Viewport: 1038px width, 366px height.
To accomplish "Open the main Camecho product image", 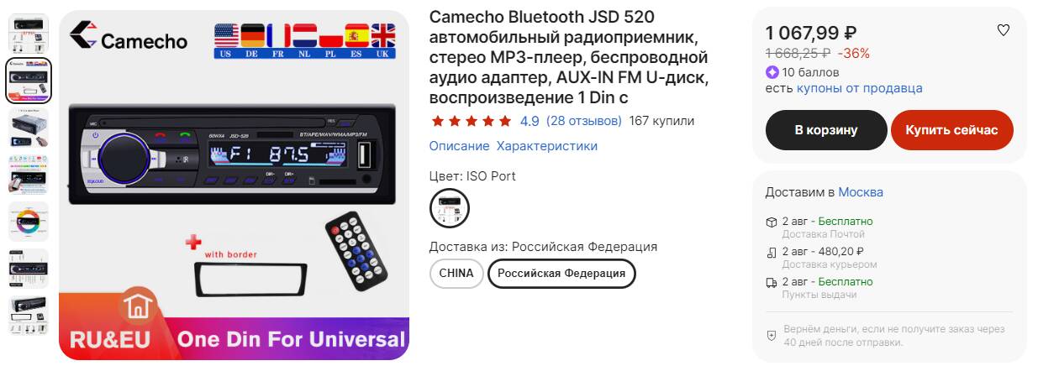I will tap(234, 186).
